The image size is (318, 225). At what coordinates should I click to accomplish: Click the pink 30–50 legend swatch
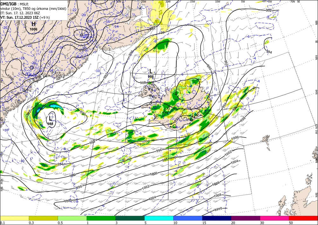tap(275, 218)
